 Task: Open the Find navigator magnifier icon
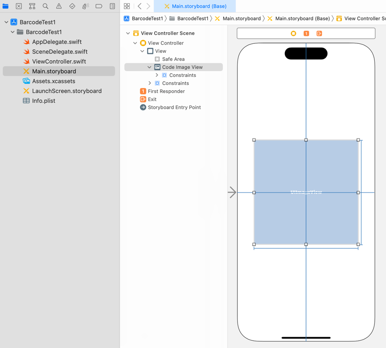45,6
